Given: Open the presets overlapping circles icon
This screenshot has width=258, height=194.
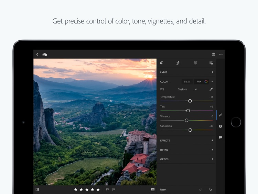Looking at the screenshot, I should coord(162,63).
